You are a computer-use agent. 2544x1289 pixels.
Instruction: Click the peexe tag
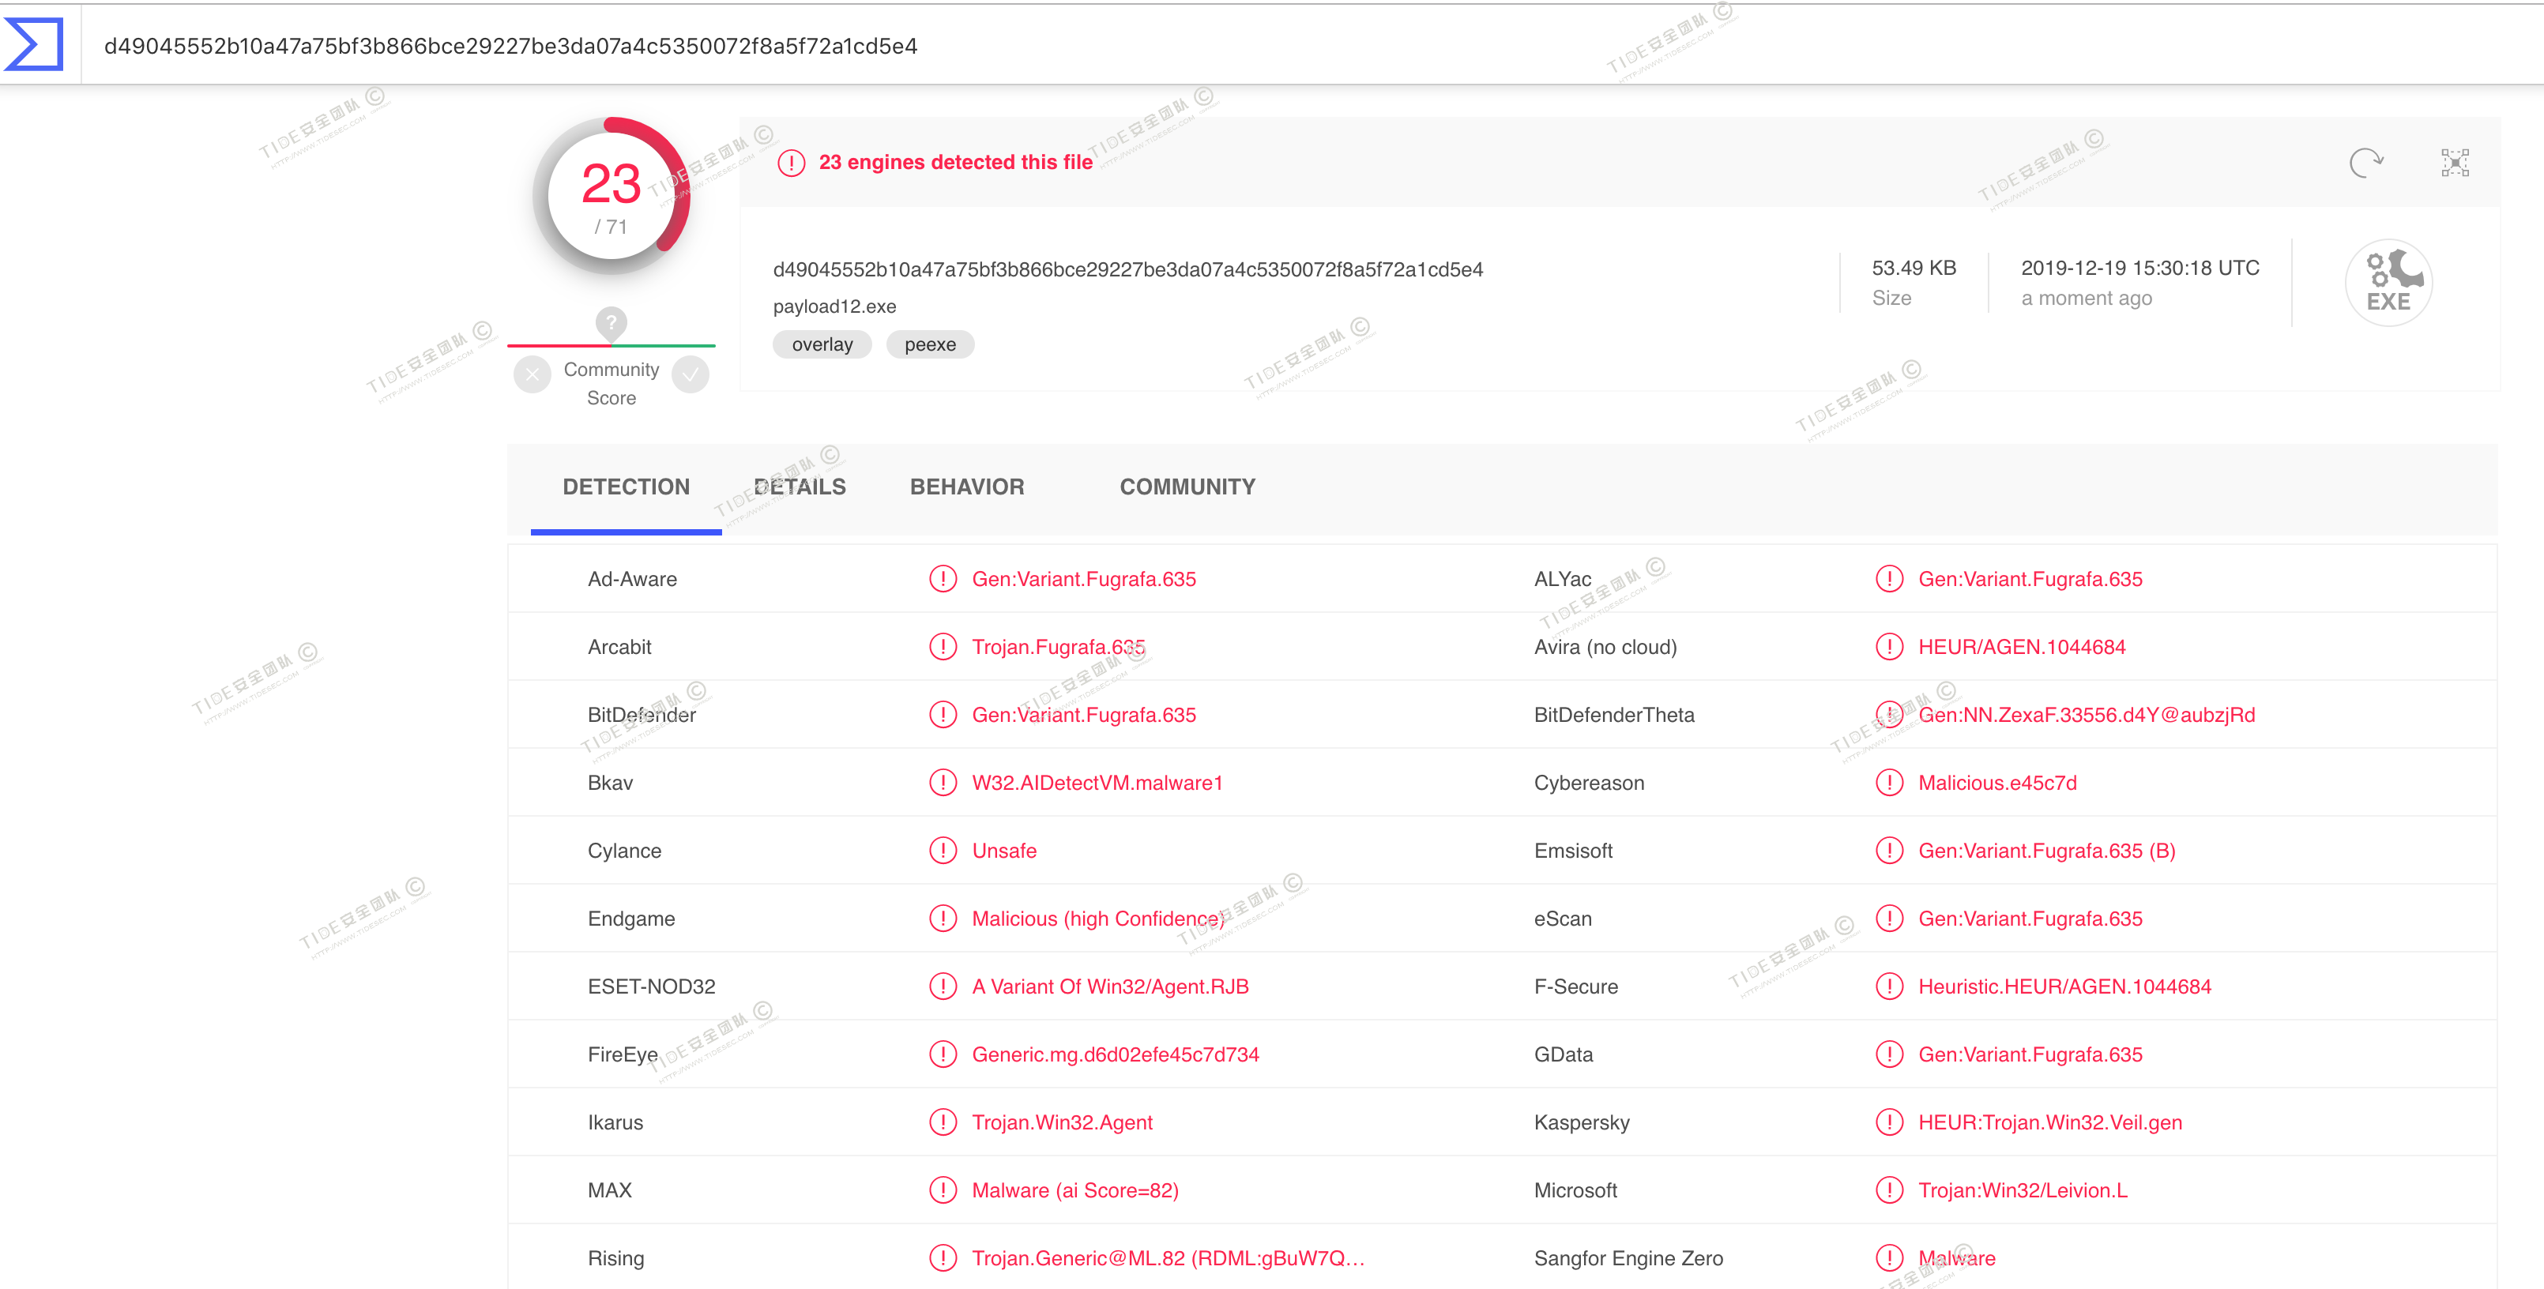929,344
